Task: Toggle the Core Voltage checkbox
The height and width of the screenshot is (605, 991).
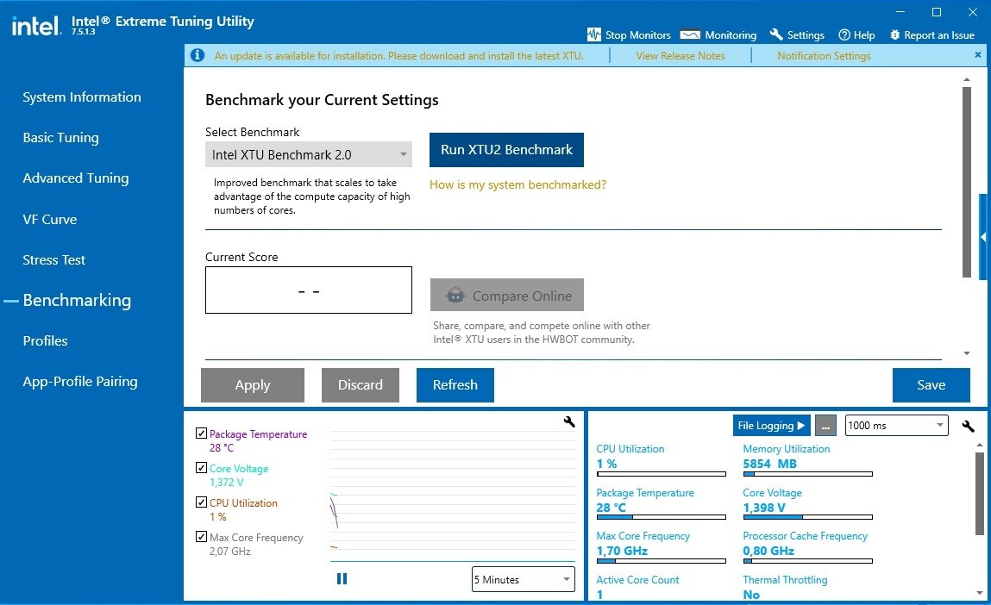Action: click(201, 469)
